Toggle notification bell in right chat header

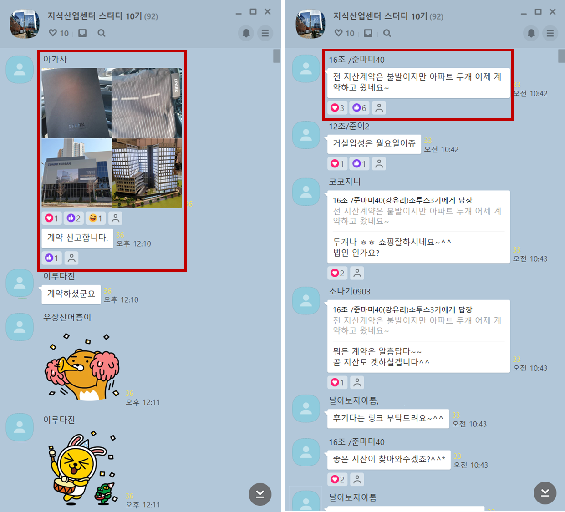pyautogui.click(x=531, y=33)
